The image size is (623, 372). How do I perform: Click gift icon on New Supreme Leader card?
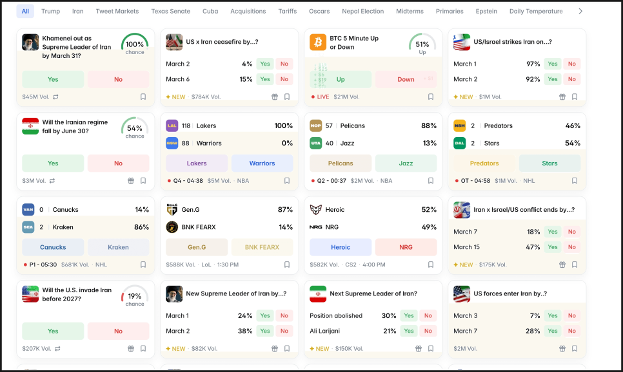[275, 349]
